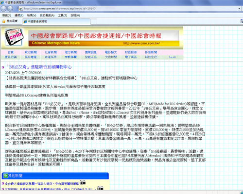The height and width of the screenshot is (194, 243).
Task: Click the IE back arrow button
Action: (x=3, y=9)
